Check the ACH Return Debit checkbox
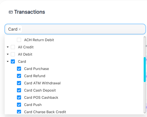 (19, 40)
